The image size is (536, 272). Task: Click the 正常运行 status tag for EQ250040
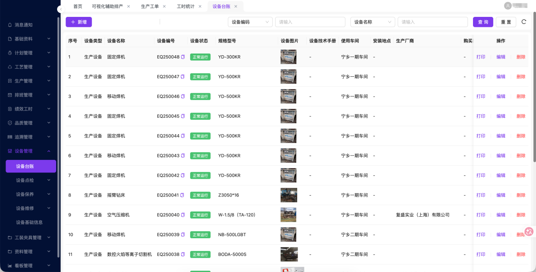pos(200,215)
